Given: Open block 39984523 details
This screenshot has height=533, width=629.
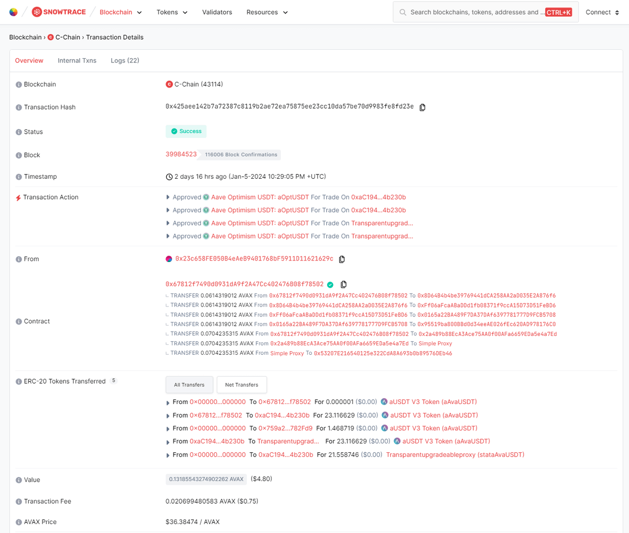Looking at the screenshot, I should (x=181, y=154).
